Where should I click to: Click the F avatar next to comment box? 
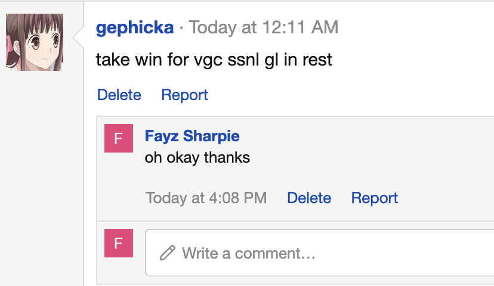[x=118, y=243]
